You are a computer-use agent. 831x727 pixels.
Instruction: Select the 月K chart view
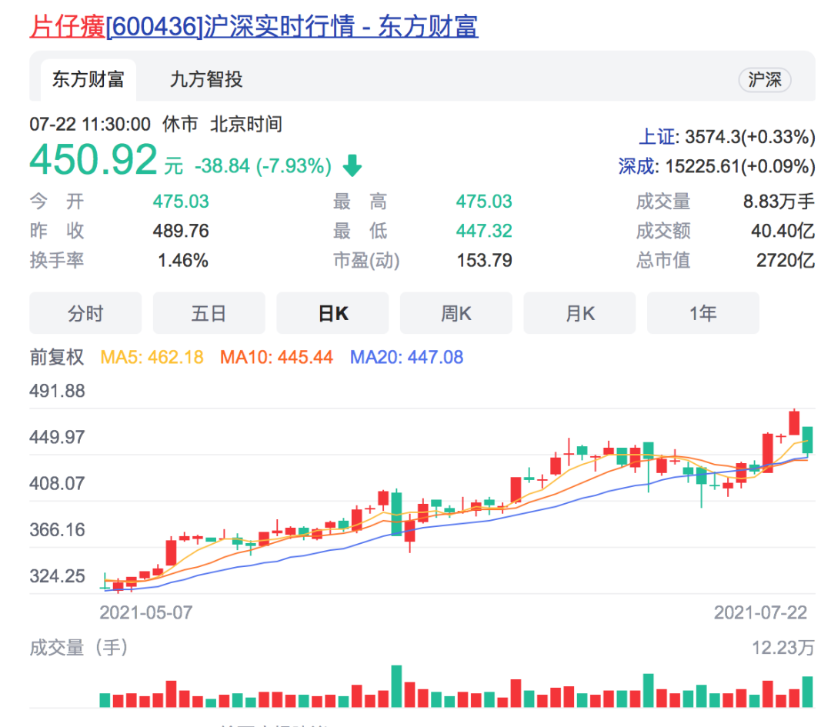pyautogui.click(x=579, y=313)
